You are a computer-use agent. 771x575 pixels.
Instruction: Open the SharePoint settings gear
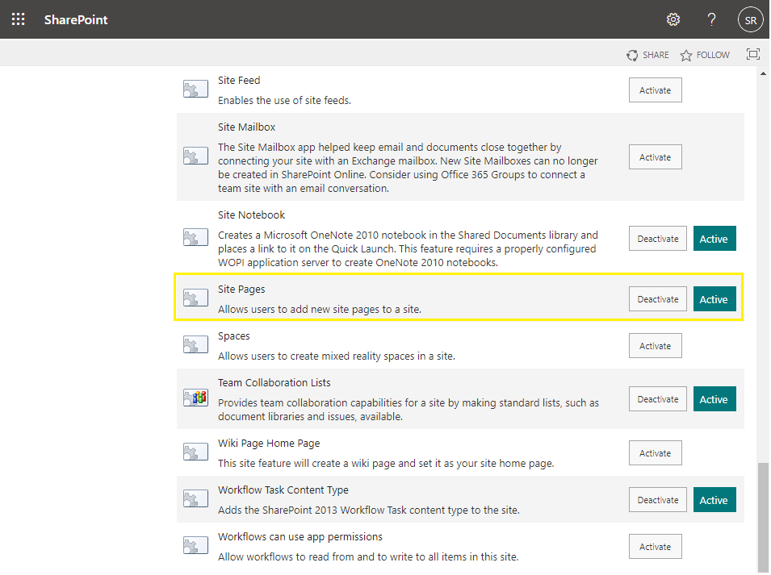tap(673, 19)
